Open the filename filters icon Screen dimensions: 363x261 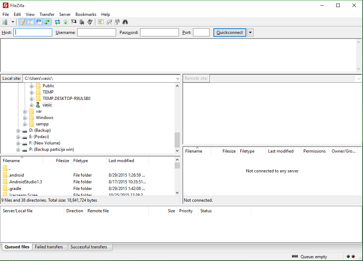[101, 22]
